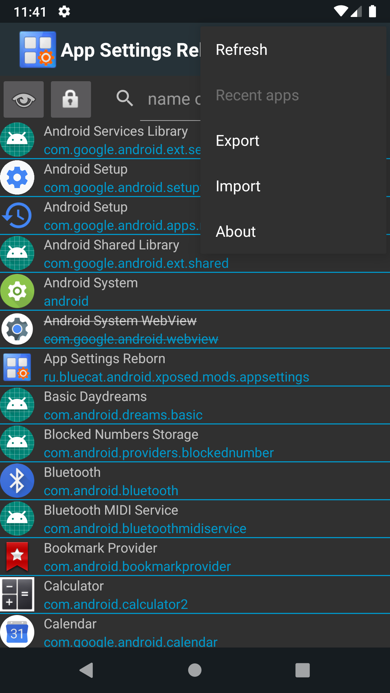This screenshot has height=693, width=390.
Task: Tap the Android home navigation button
Action: 195,670
